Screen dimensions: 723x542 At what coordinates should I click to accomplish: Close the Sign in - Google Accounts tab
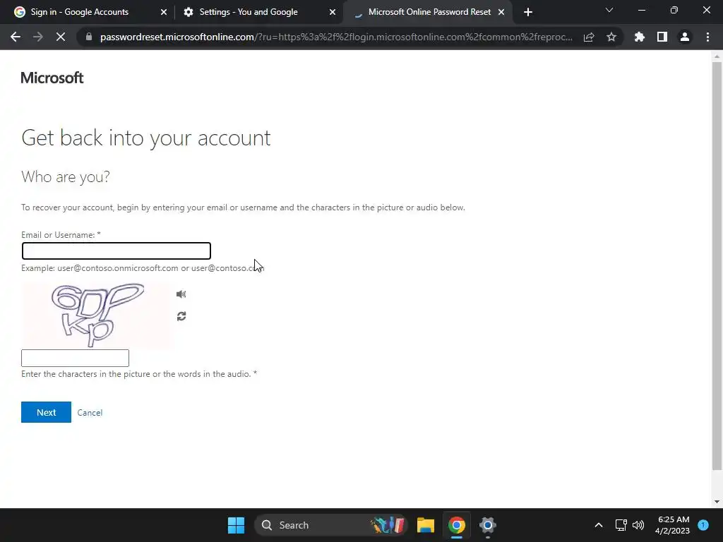coord(164,12)
